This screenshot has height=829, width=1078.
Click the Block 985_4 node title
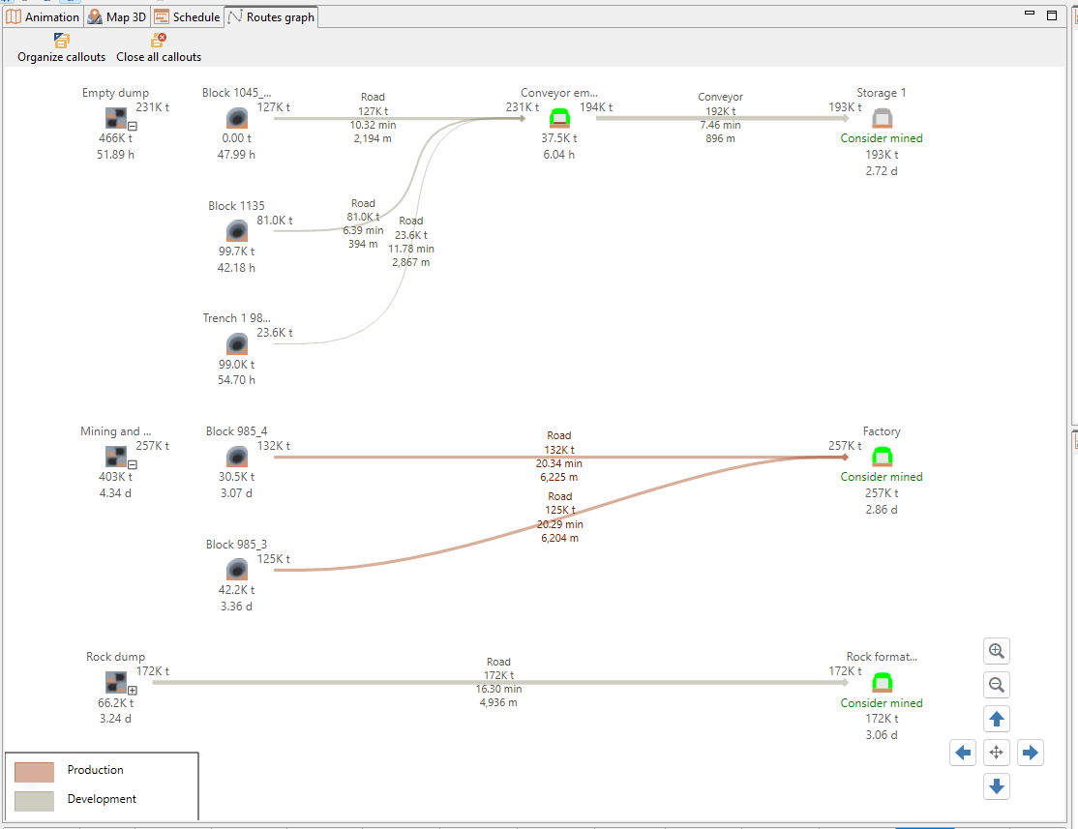tap(236, 431)
